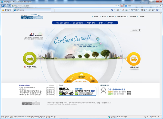Click the 오픈 이벤트 event banner
Image resolution: width=163 pixels, height=119 pixels.
click(x=77, y=91)
